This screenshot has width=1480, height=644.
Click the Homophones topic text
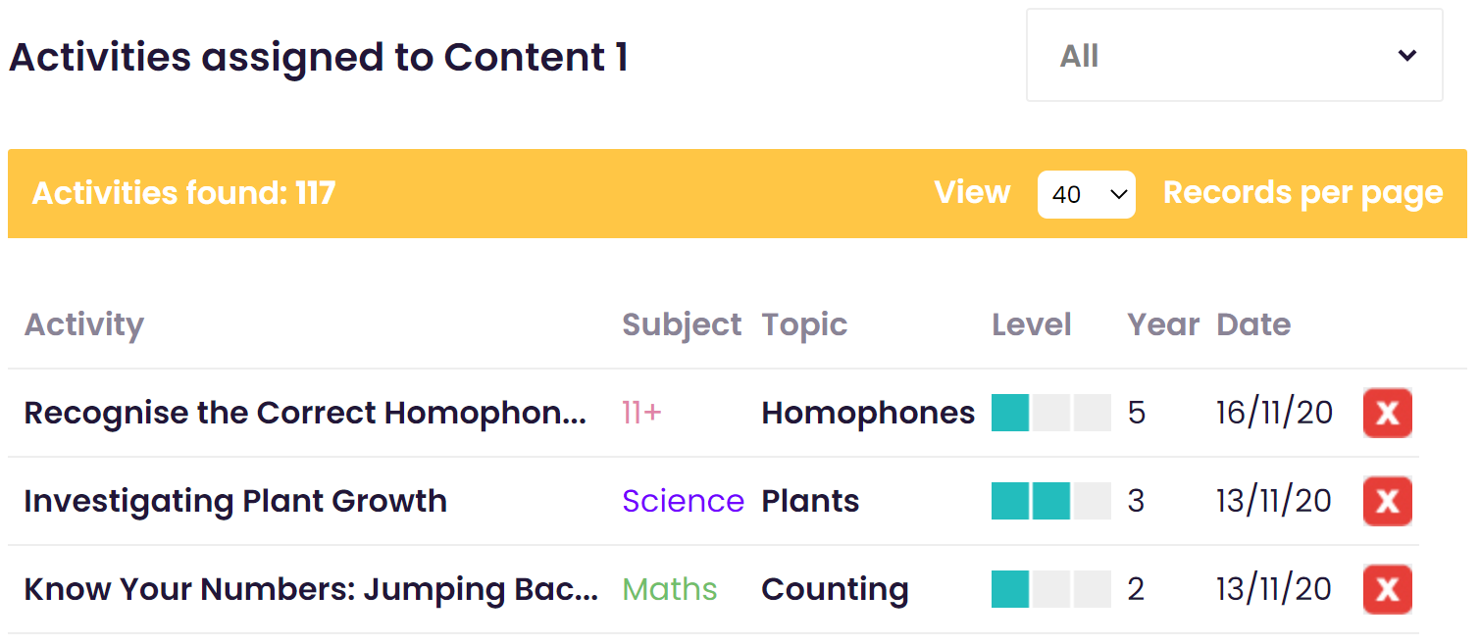point(868,413)
